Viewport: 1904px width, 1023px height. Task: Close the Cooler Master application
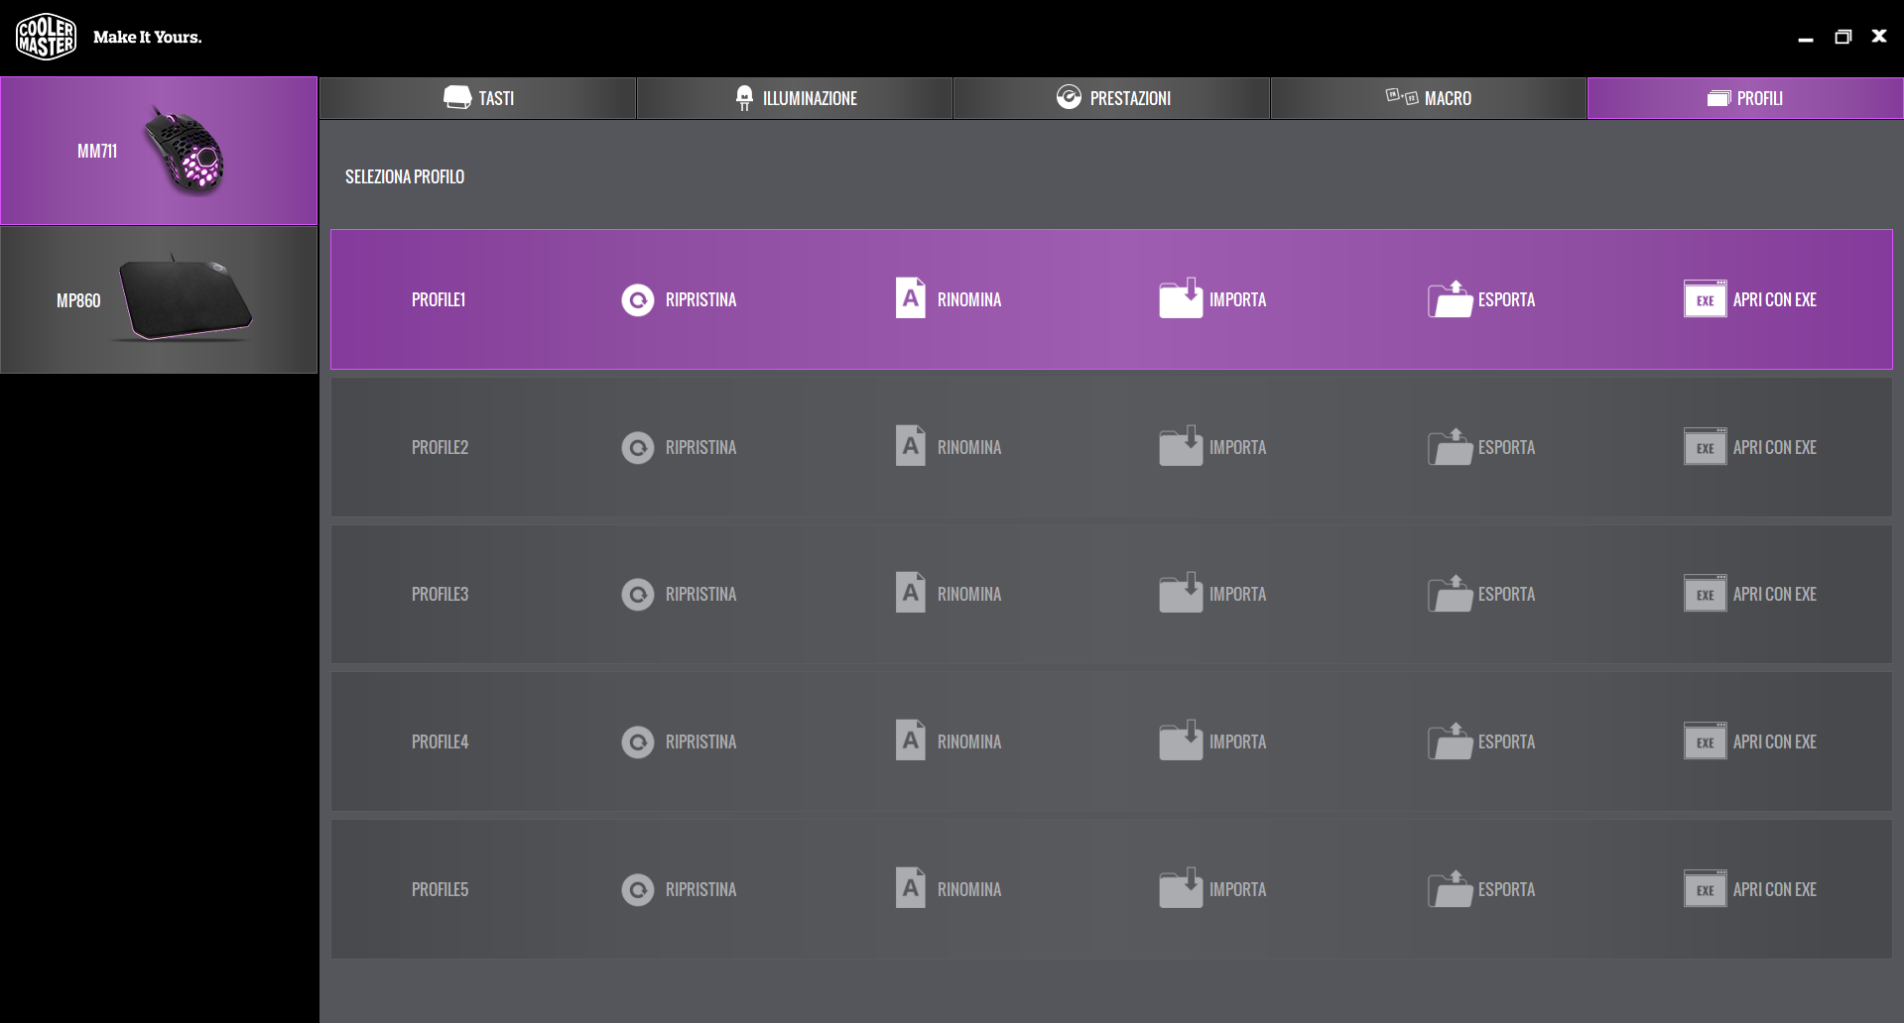(x=1879, y=36)
